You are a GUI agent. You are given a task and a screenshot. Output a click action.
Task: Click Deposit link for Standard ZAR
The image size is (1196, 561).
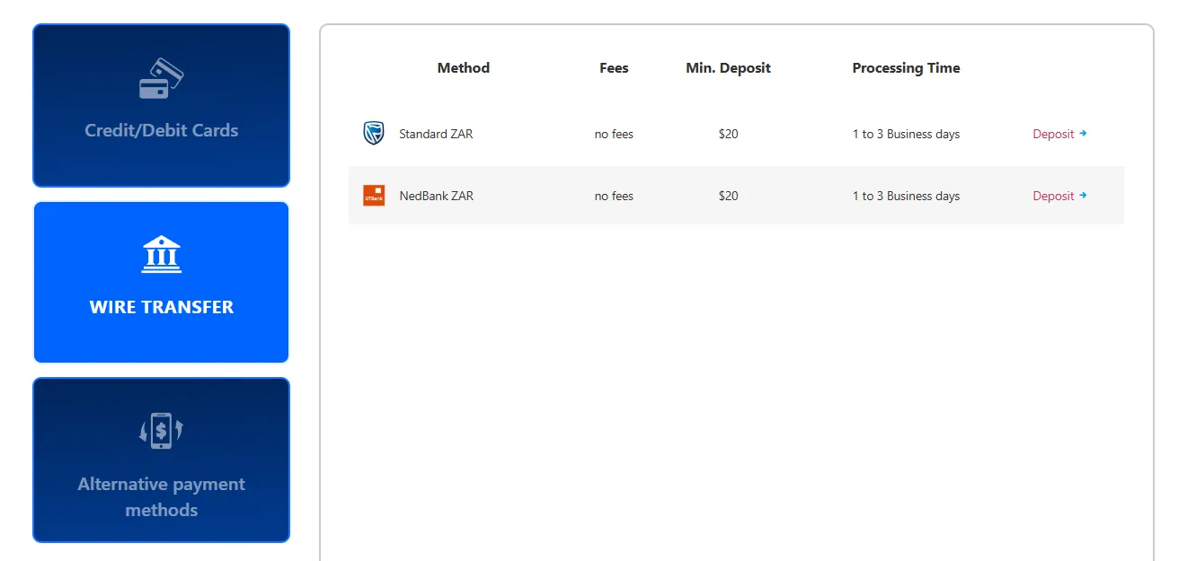(1053, 134)
